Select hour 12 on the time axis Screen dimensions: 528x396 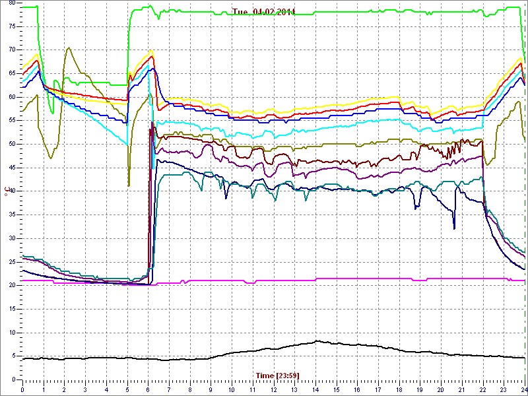(273, 389)
